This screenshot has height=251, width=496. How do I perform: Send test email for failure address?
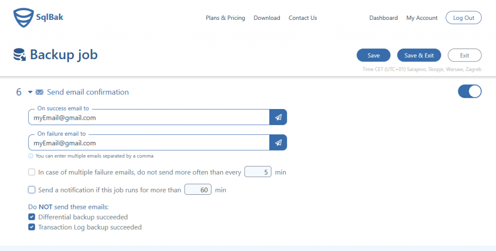[278, 142]
